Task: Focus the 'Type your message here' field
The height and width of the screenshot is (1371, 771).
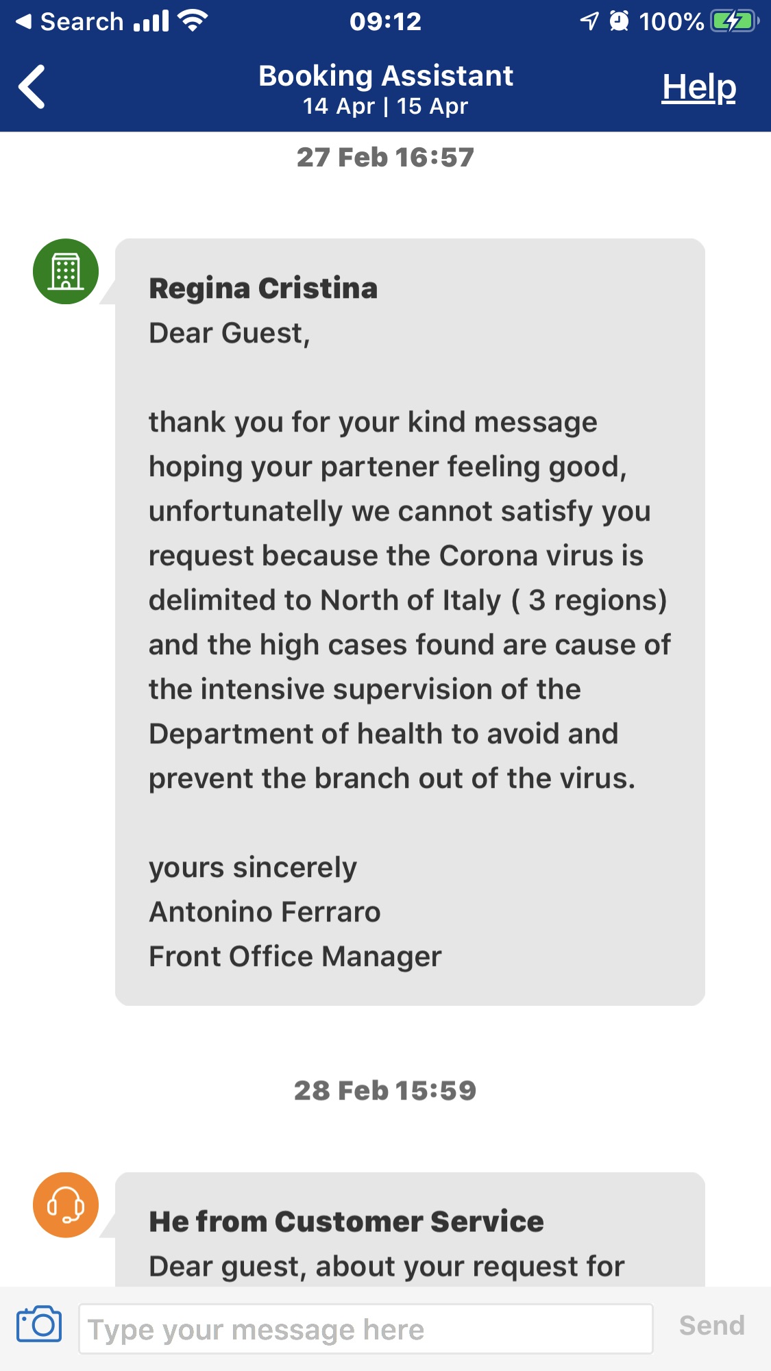Action: point(366,1329)
